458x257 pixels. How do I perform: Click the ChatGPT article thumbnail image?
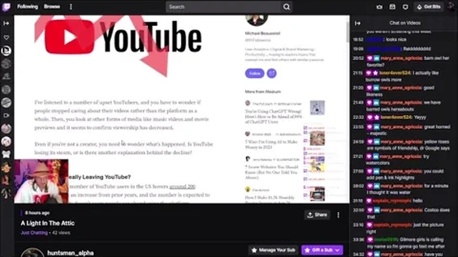click(317, 107)
